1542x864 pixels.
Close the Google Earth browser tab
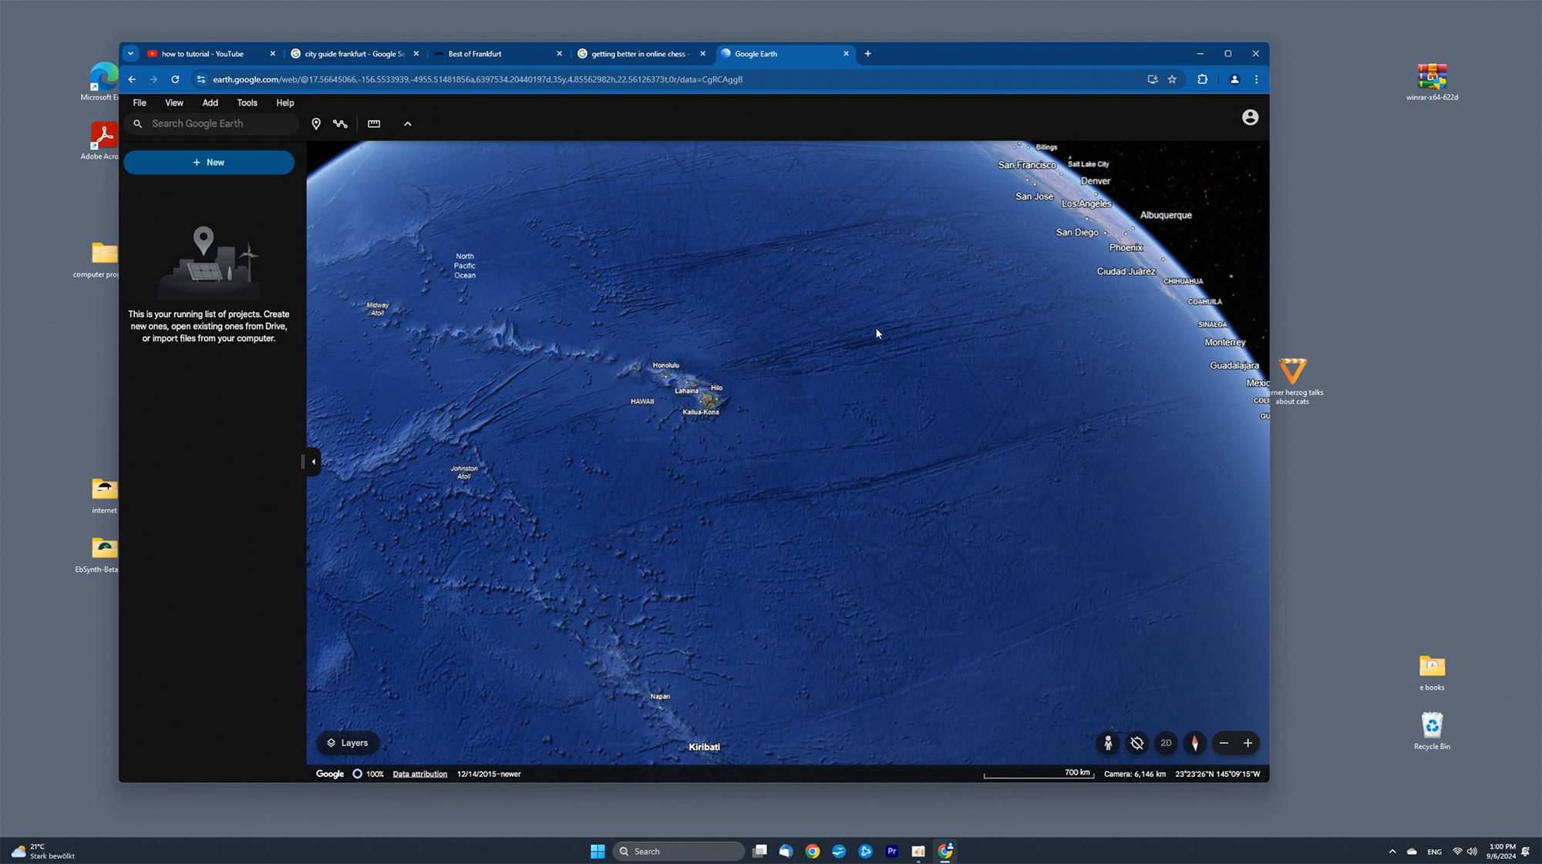pos(846,54)
